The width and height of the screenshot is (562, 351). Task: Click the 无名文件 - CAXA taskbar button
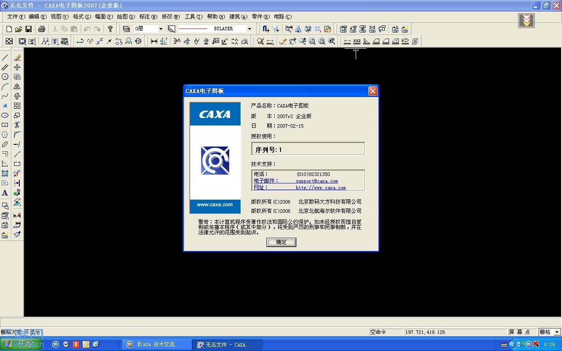click(227, 344)
